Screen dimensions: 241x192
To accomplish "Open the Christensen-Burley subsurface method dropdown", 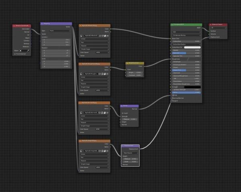I will tap(186, 35).
